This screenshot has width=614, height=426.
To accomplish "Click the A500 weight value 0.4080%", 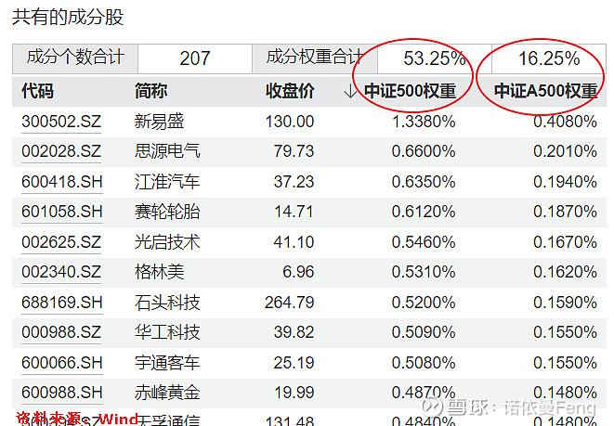I will (565, 122).
